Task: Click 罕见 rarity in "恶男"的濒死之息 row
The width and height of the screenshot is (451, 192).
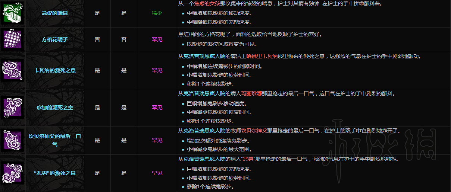Action: coord(157,173)
